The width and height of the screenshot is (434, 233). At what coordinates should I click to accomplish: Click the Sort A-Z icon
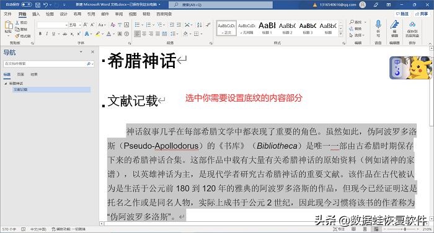[199, 25]
